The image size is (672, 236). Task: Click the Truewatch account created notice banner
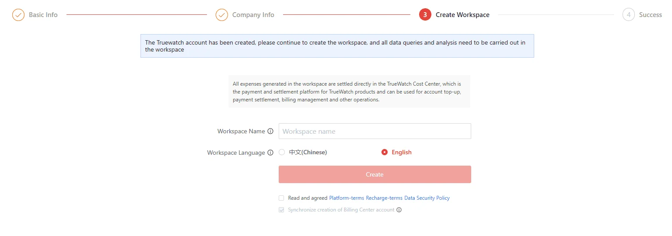[337, 46]
